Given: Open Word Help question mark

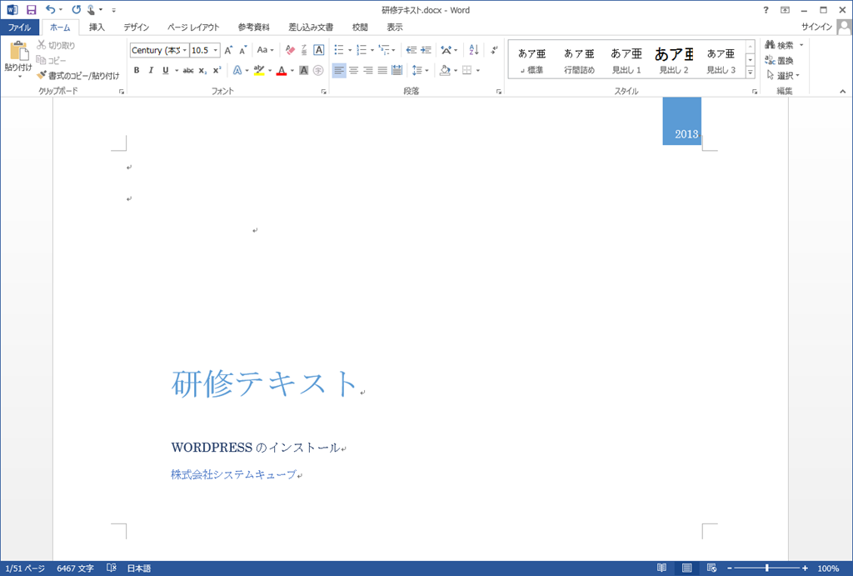Looking at the screenshot, I should (766, 10).
